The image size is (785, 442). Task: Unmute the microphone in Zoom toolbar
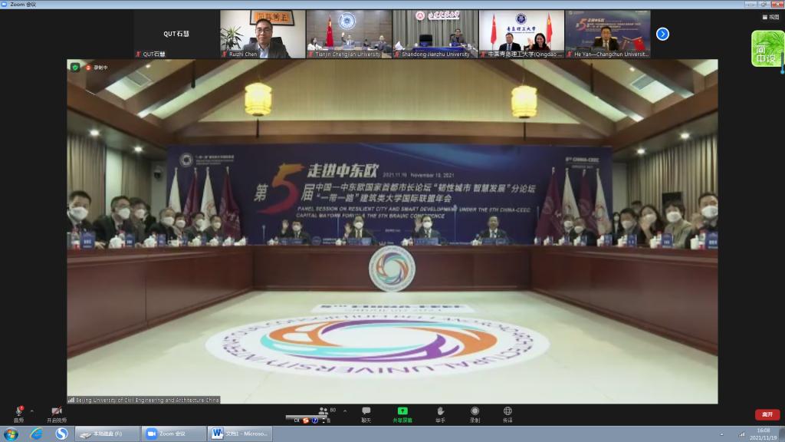(x=19, y=413)
